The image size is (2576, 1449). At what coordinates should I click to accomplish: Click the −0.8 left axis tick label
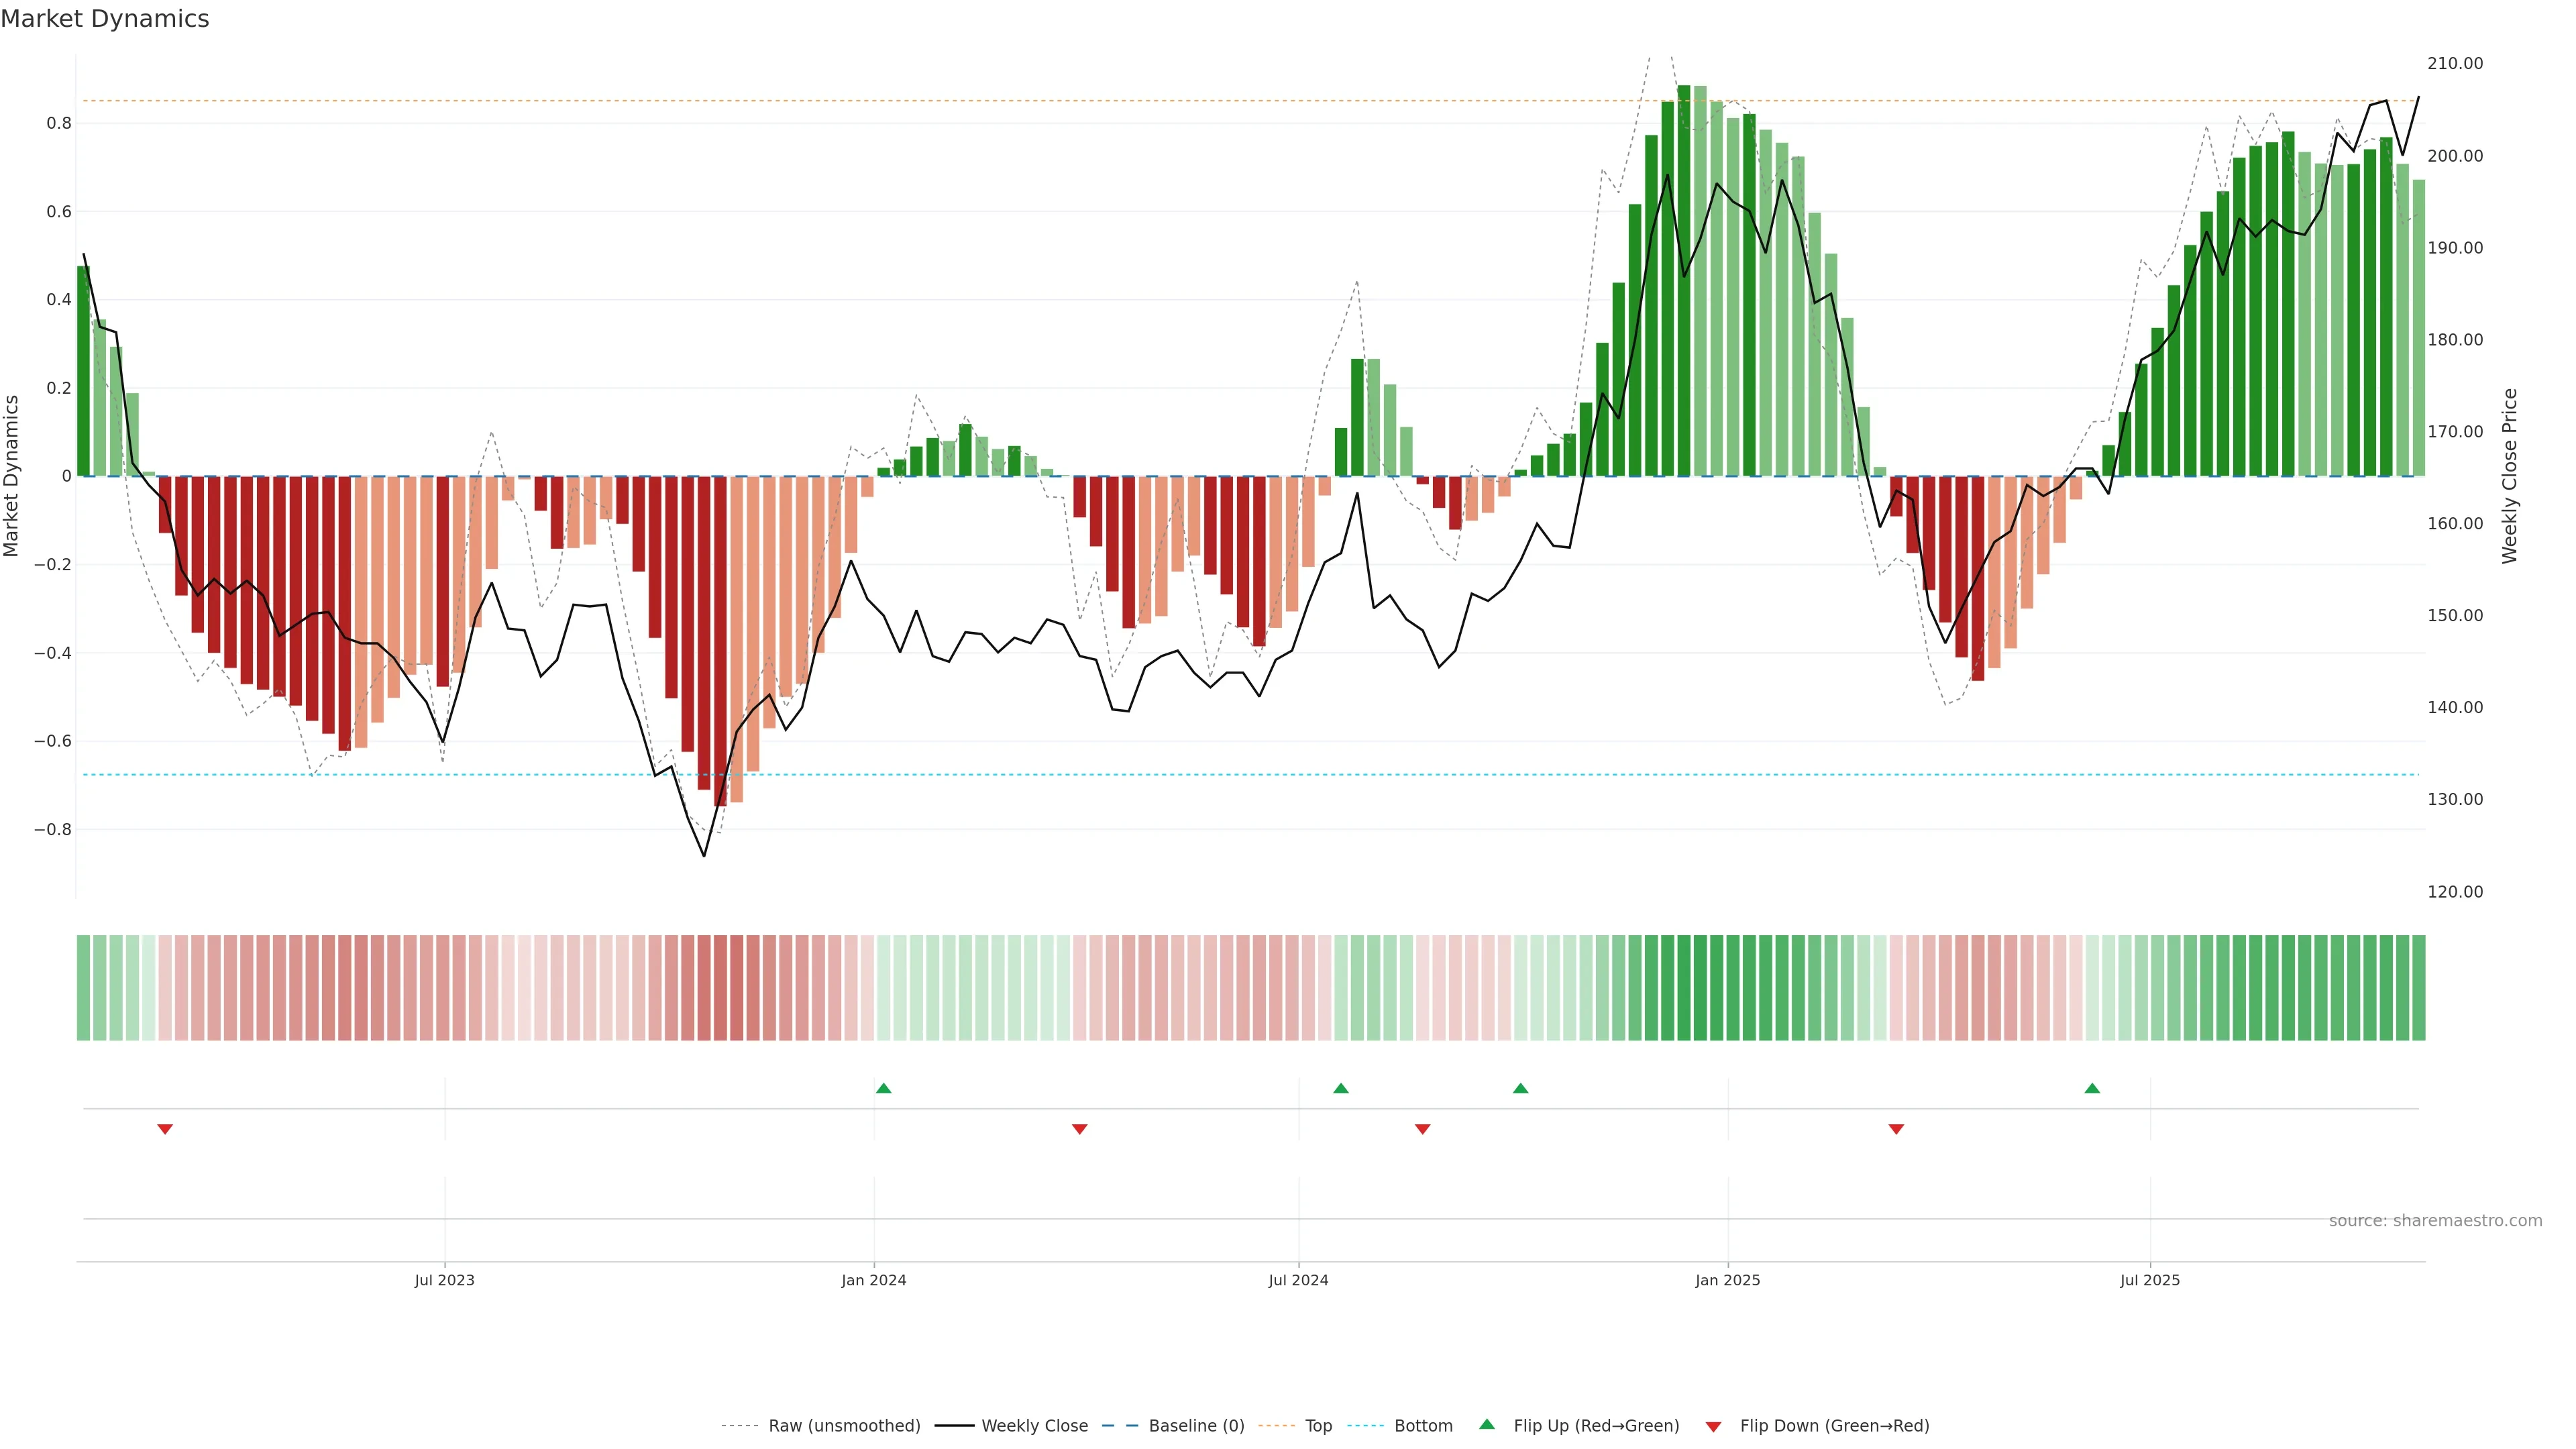[52, 830]
